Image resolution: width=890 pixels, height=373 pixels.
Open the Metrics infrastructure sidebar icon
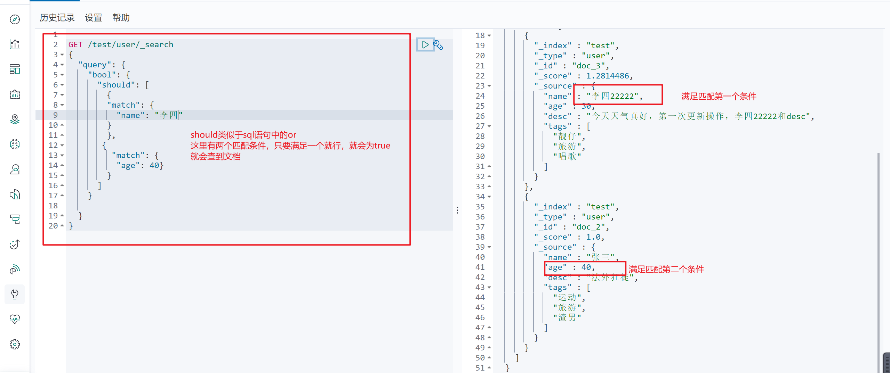[15, 169]
